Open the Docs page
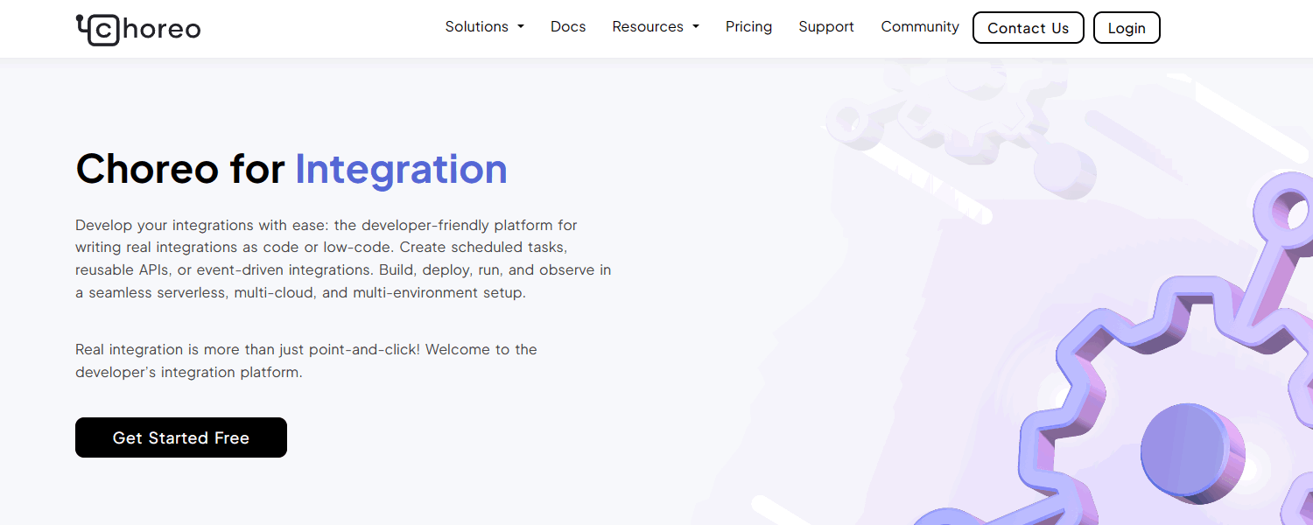The width and height of the screenshot is (1313, 525). pos(568,26)
